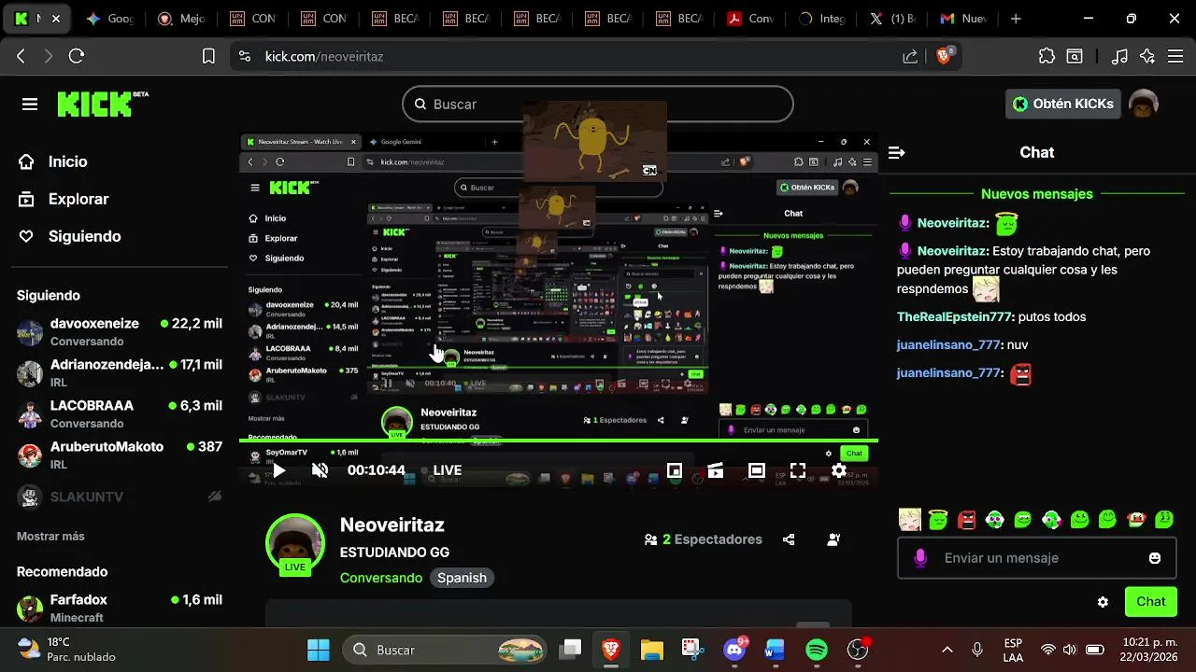1196x672 pixels.
Task: Open Spotify from the taskbar
Action: tap(817, 650)
